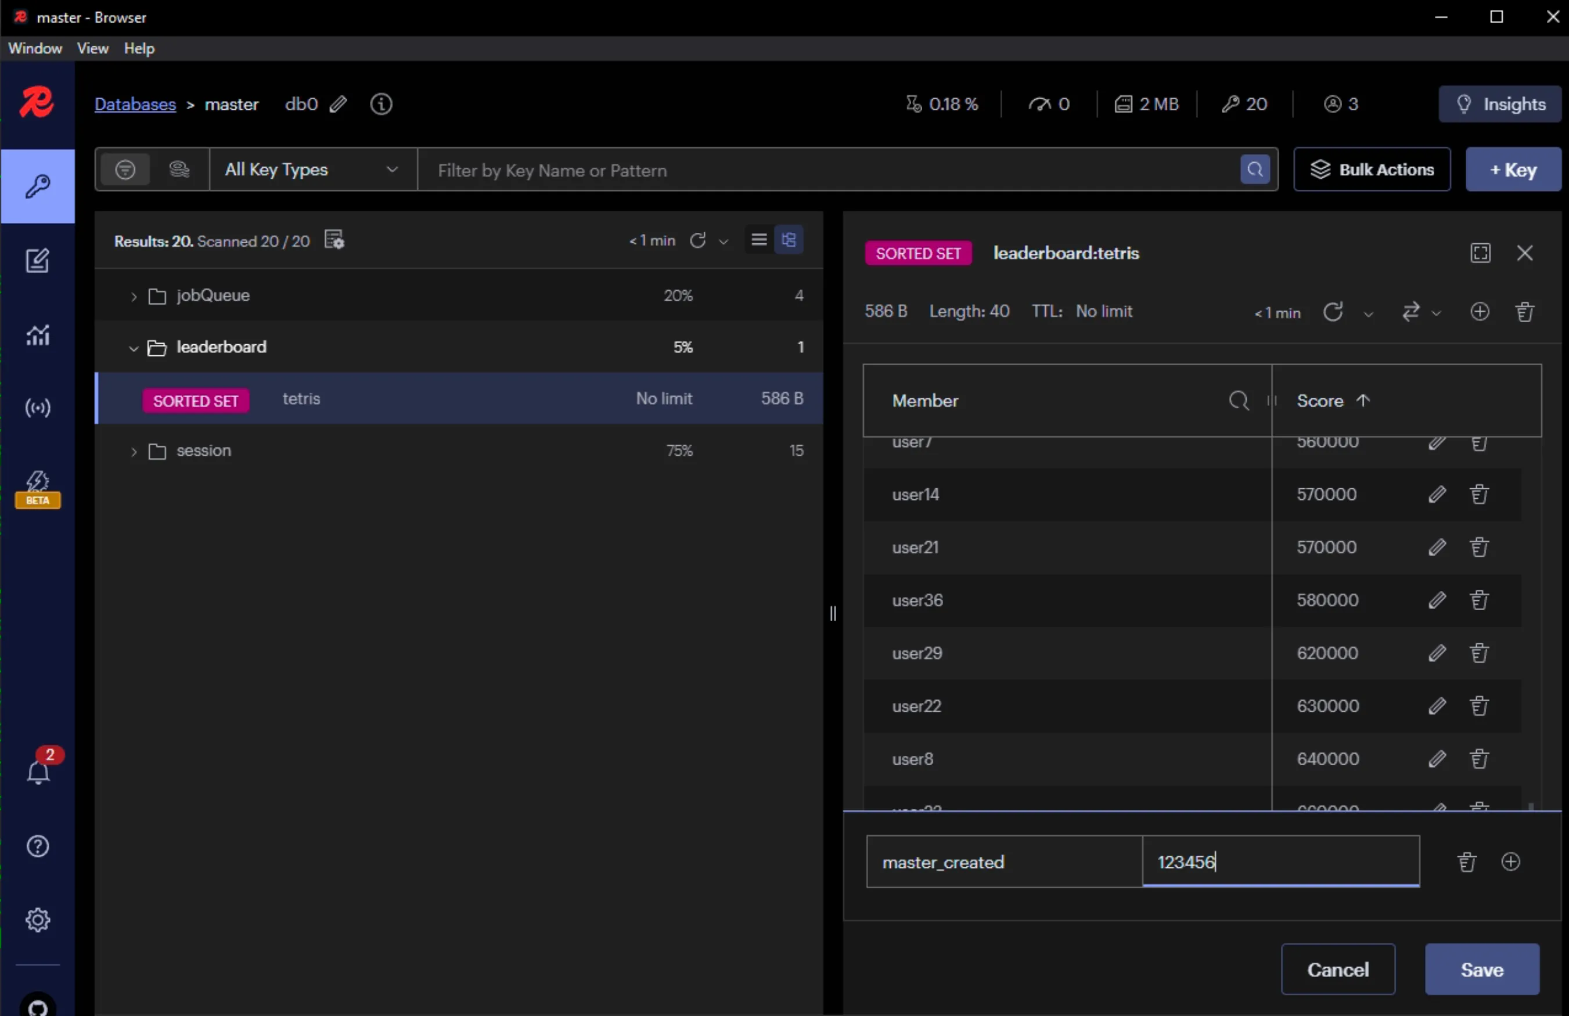
Task: Edit score of user36
Action: tap(1437, 601)
